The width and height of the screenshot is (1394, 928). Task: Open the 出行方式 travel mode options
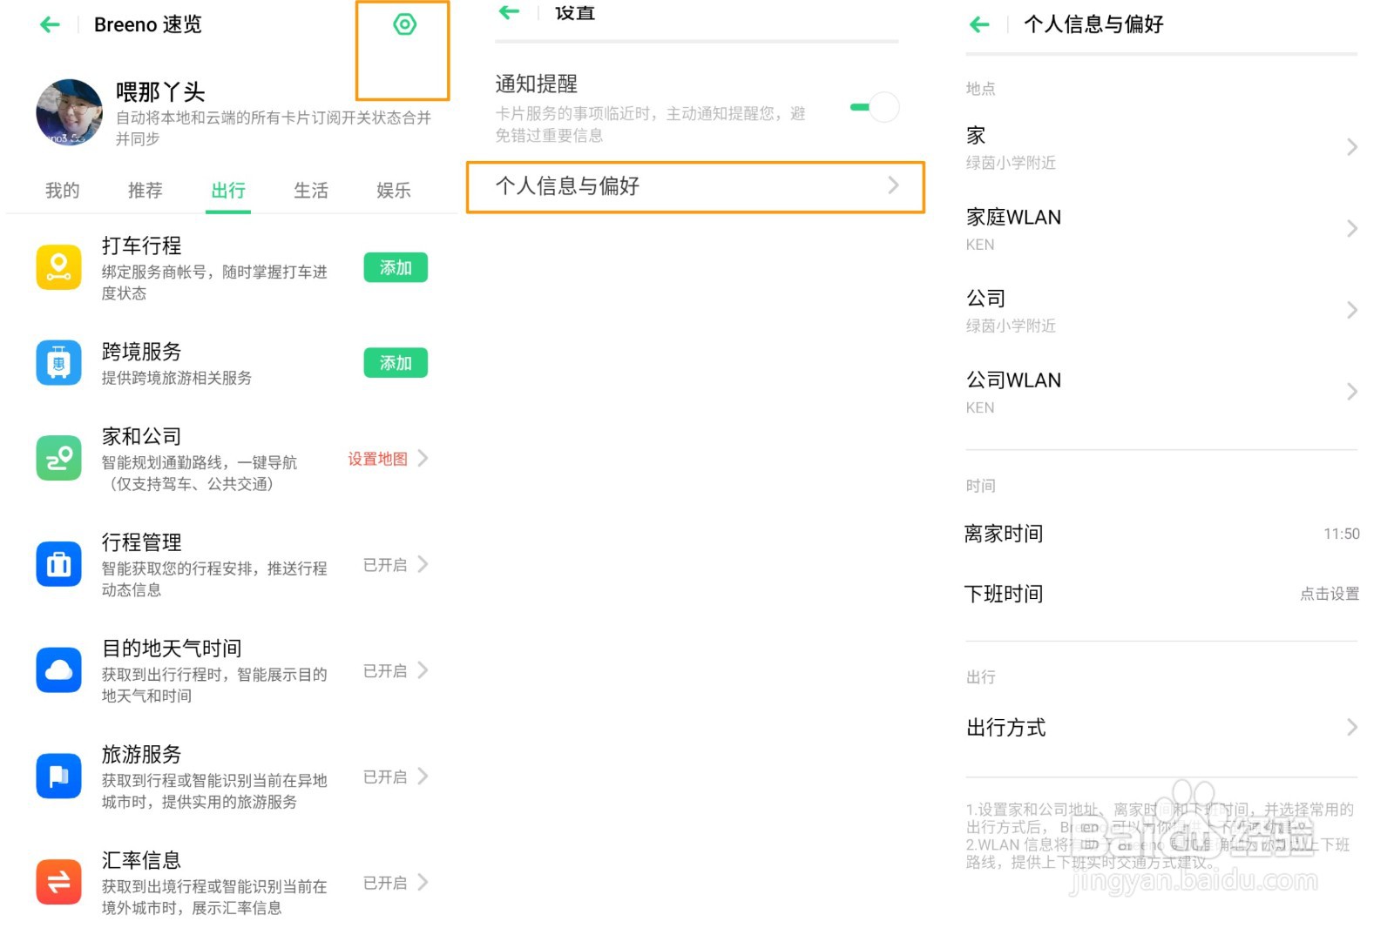point(1161,728)
